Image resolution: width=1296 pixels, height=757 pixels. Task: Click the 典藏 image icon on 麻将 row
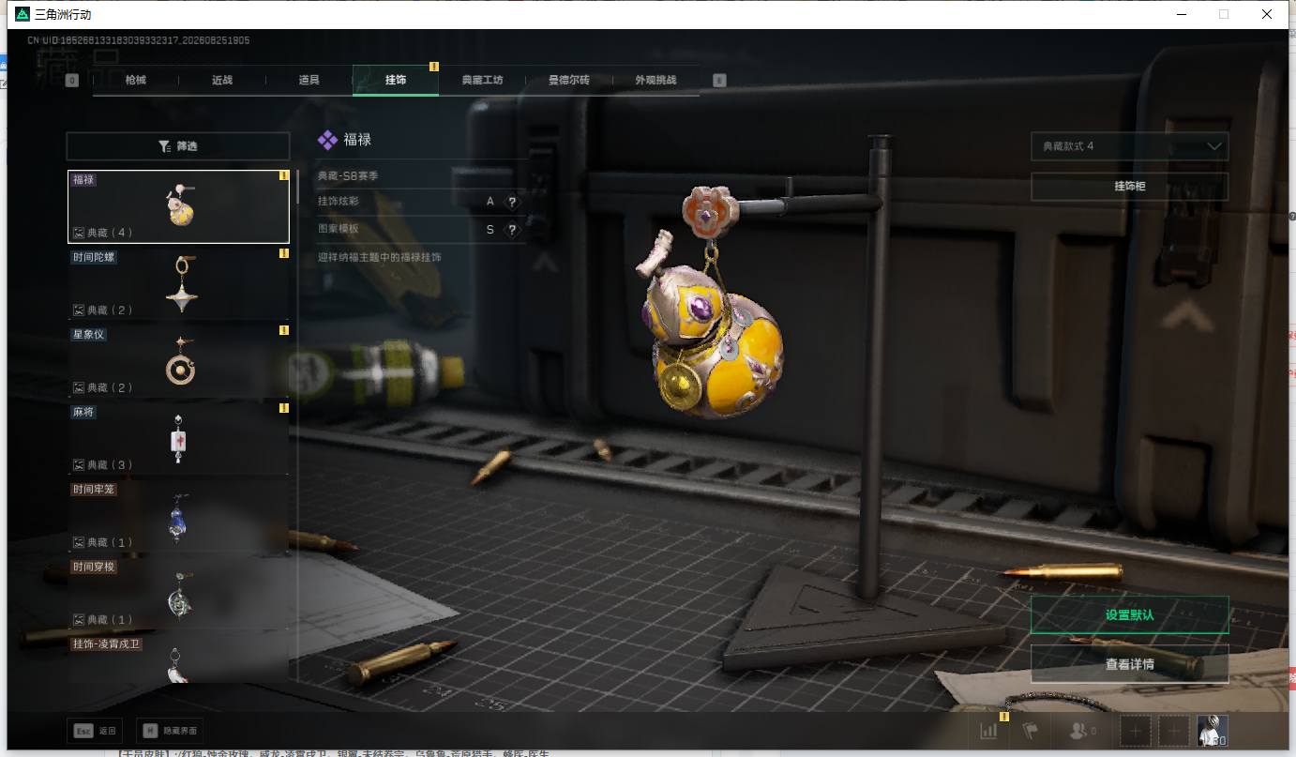click(79, 464)
